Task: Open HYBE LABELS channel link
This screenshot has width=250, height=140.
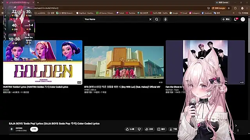Action: pos(90,90)
